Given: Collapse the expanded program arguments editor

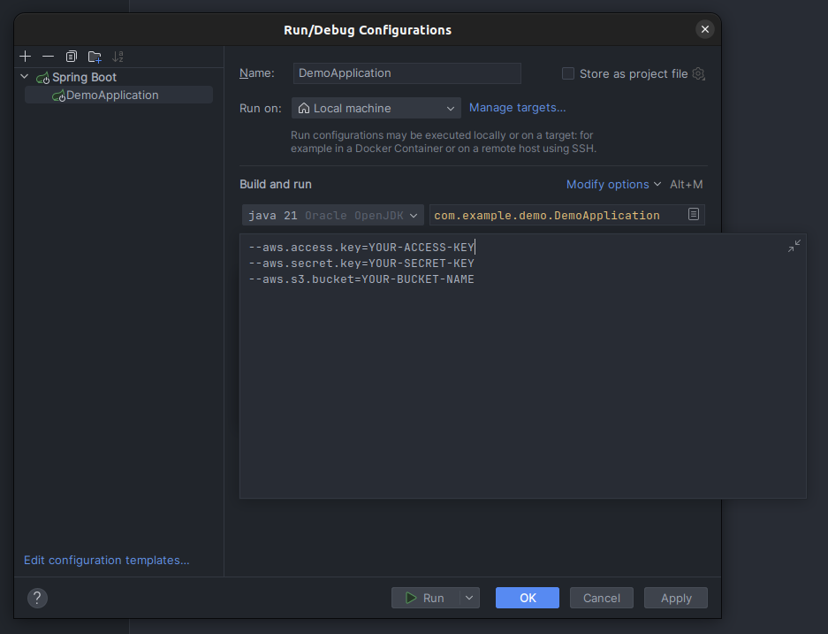Looking at the screenshot, I should [794, 246].
